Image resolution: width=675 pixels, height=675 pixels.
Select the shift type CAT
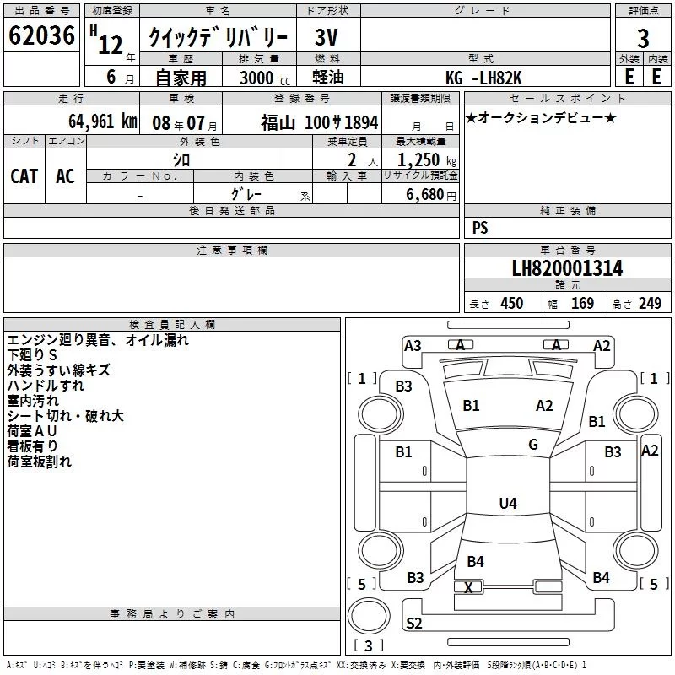click(24, 176)
